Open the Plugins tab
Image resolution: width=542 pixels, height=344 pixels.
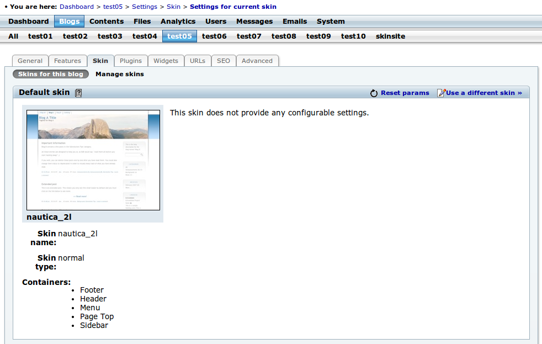(131, 61)
